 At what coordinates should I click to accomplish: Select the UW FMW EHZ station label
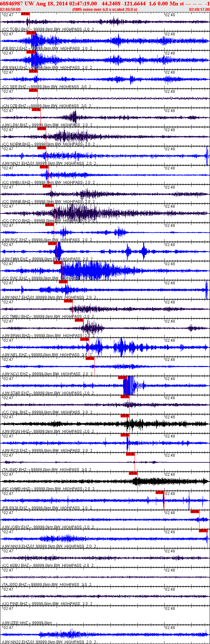tap(16, 259)
